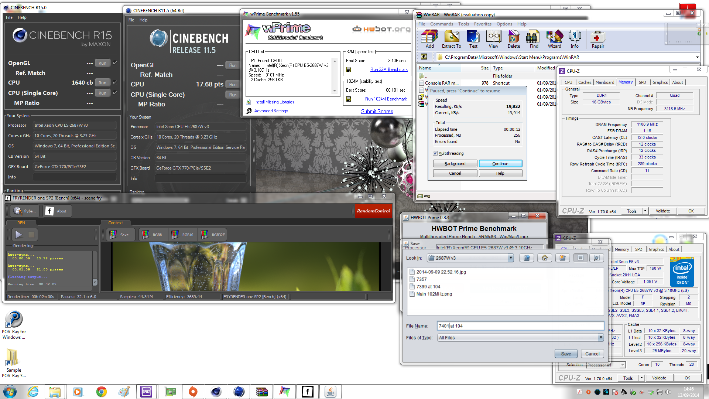Click Validate in upper CPU-Z window
The height and width of the screenshot is (399, 709).
click(662, 211)
